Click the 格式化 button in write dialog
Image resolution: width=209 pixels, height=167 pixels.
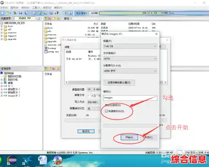pos(86,131)
